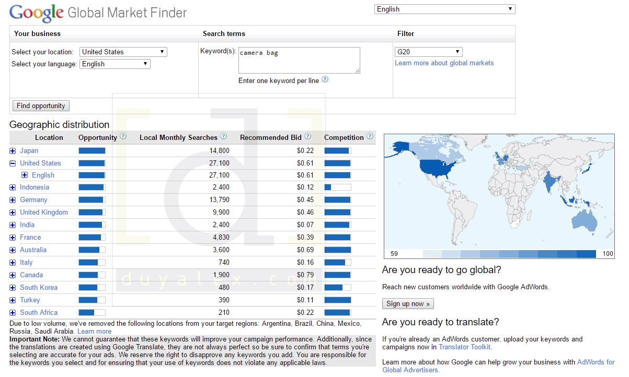The image size is (629, 377).
Task: Click the Find opportunity button
Action: [41, 105]
